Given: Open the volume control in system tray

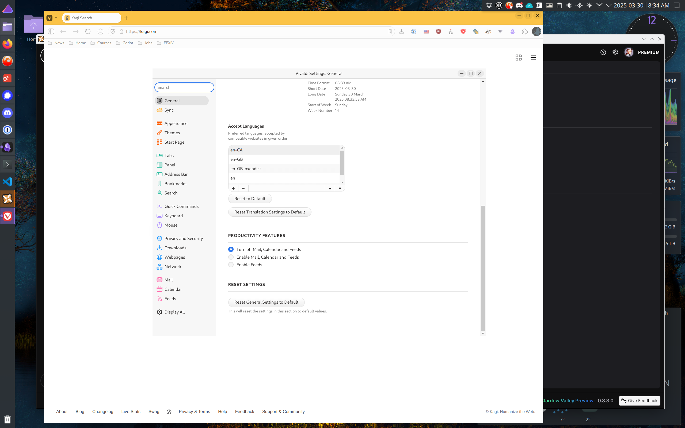Looking at the screenshot, I should click(x=569, y=5).
